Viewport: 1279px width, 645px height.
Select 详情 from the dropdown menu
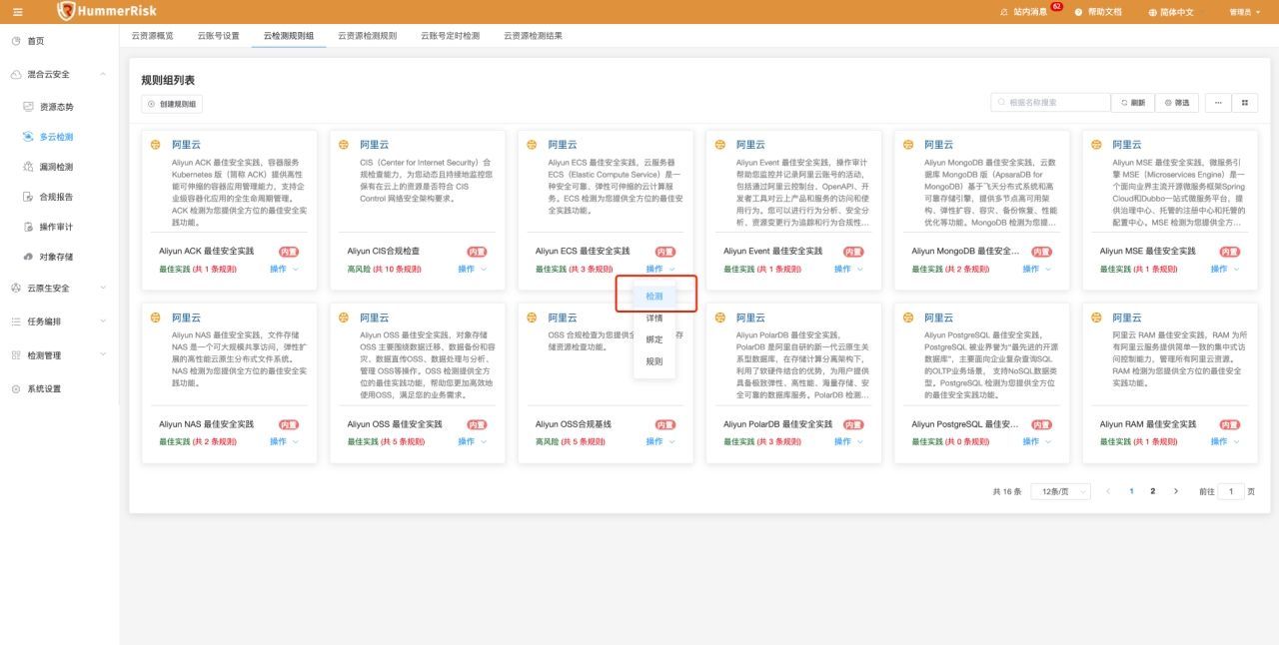[654, 318]
